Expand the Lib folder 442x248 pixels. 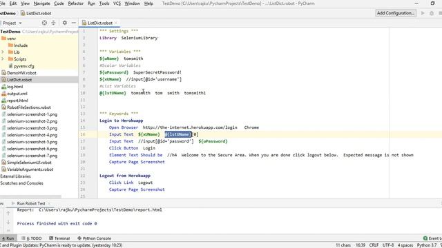pos(3,52)
